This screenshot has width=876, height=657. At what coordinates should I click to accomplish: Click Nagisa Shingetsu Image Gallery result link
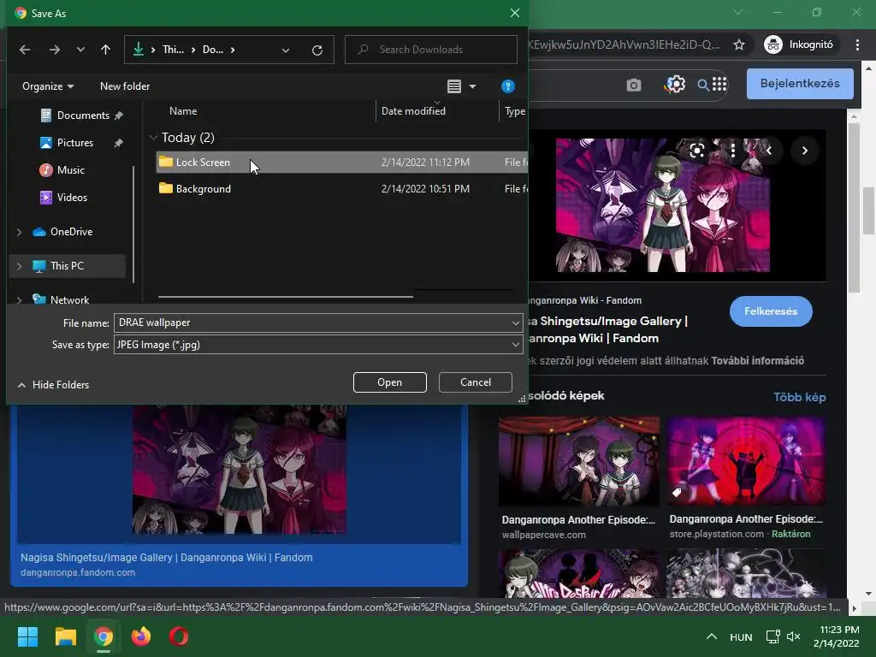[167, 558]
